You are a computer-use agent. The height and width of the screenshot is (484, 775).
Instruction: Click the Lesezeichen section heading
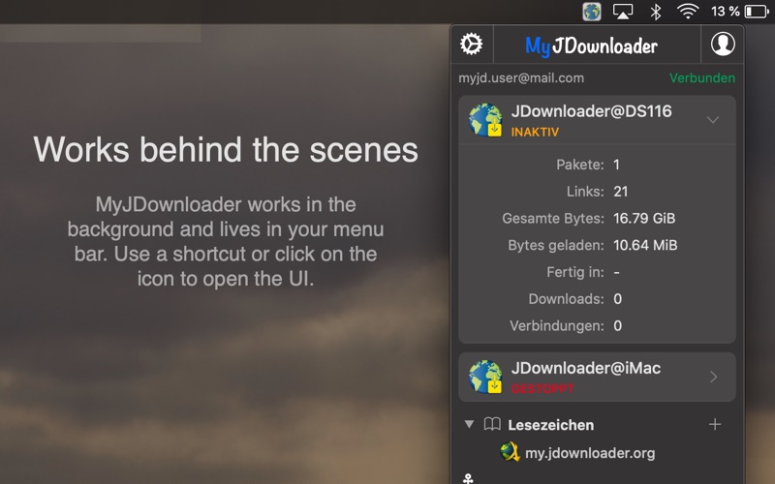(550, 425)
